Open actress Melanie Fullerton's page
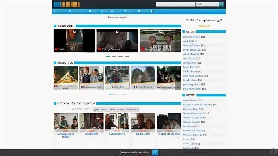The width and height of the screenshot is (278, 156). (193, 118)
